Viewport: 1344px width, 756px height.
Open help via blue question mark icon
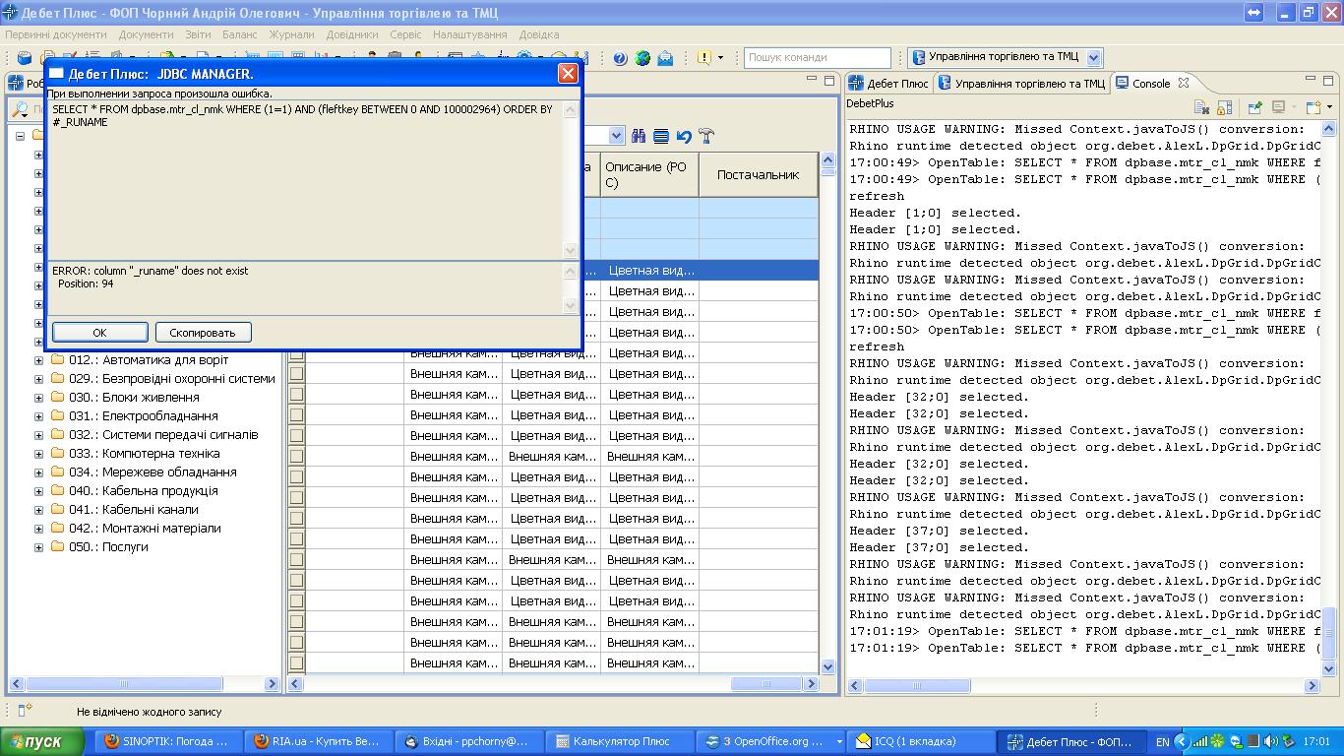(620, 58)
